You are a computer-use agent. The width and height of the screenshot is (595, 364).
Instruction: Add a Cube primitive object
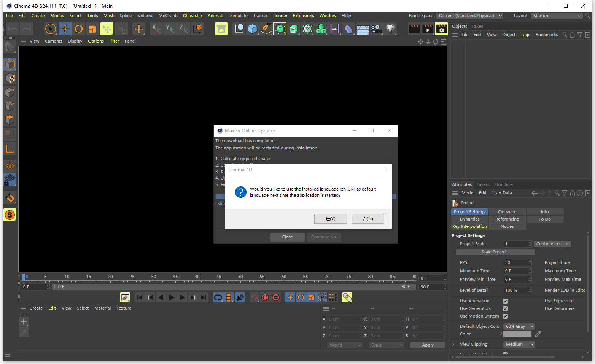[253, 29]
